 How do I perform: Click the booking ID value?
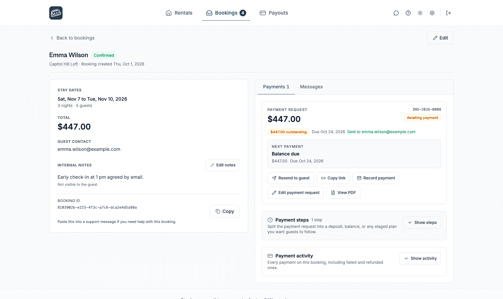[97, 207]
